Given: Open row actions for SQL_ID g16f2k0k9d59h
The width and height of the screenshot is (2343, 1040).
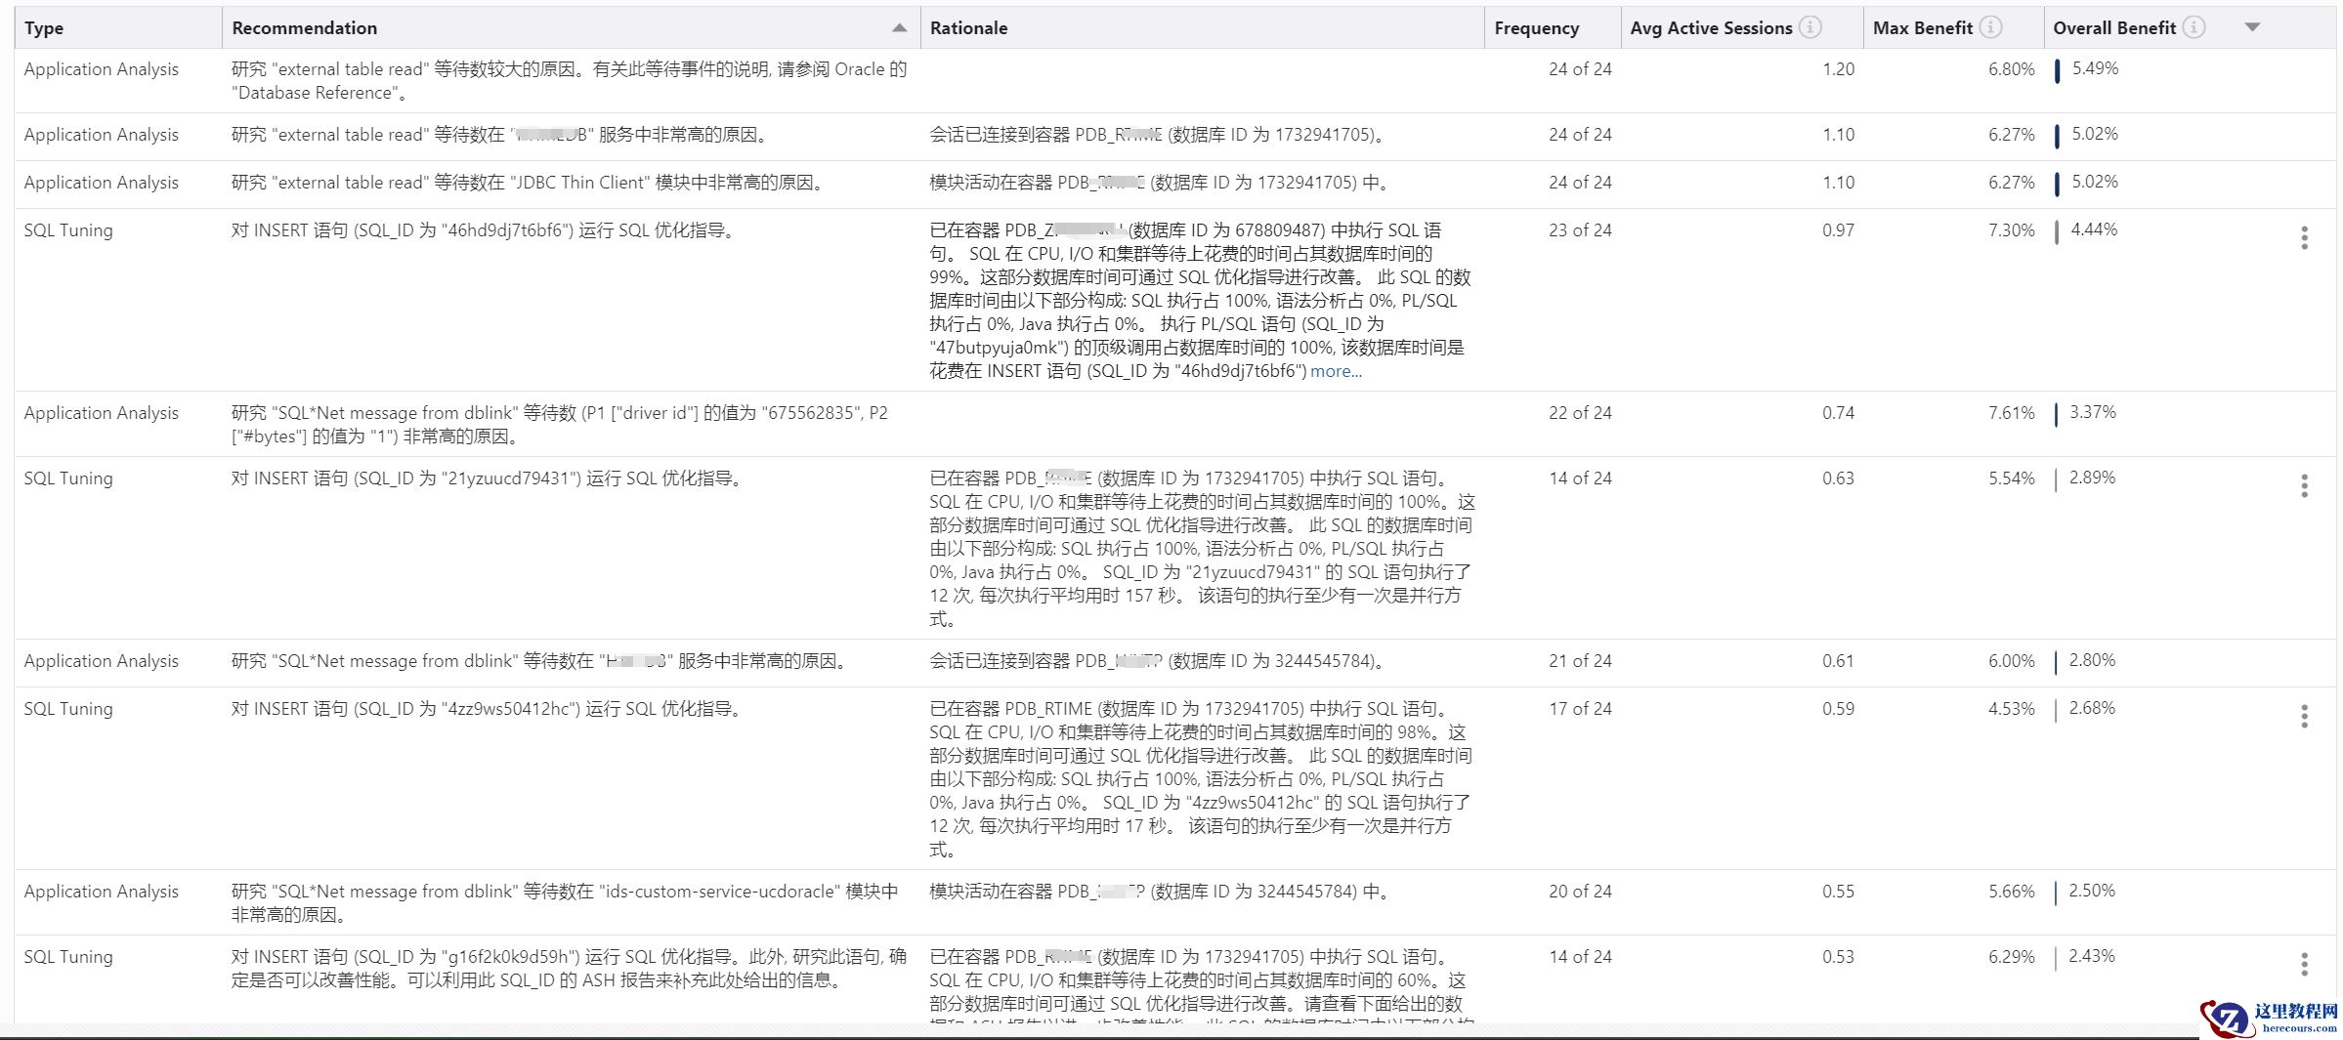Looking at the screenshot, I should (x=2304, y=964).
